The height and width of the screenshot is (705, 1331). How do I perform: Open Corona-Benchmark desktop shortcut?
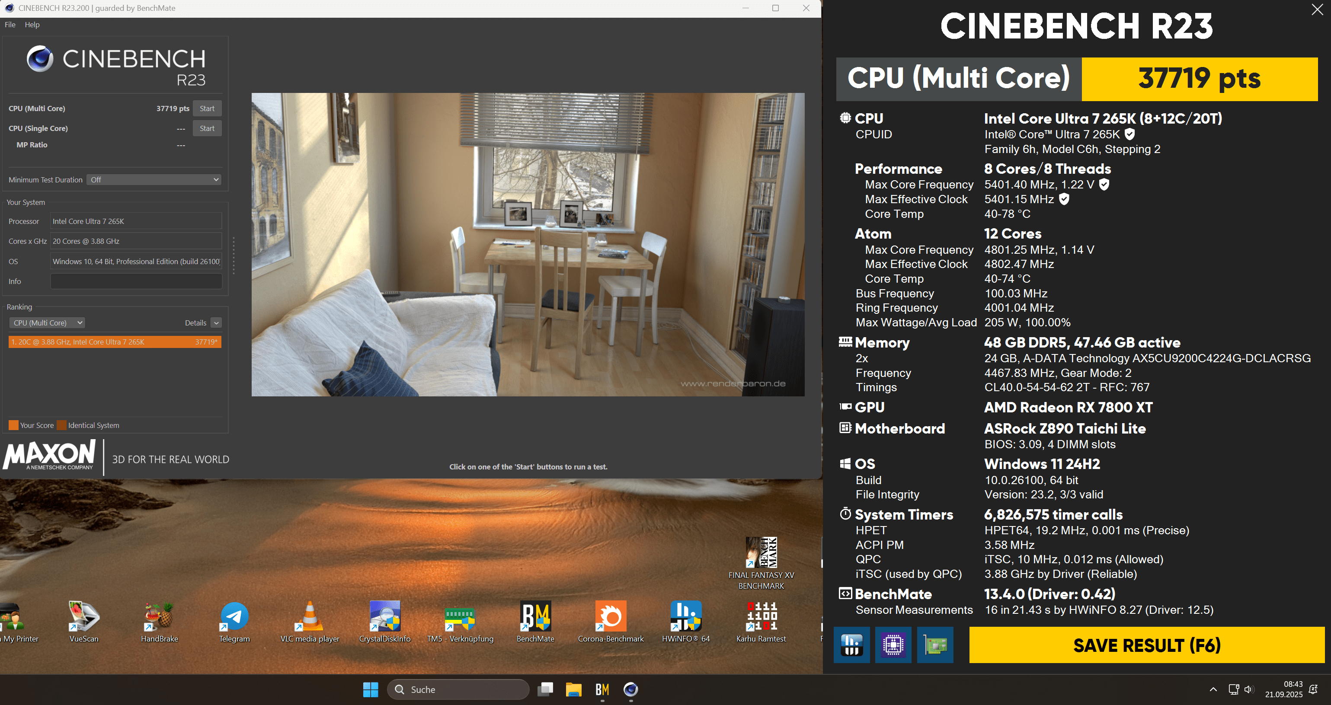610,617
